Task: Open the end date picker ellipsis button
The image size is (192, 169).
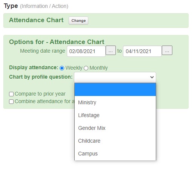Action: click(x=167, y=50)
